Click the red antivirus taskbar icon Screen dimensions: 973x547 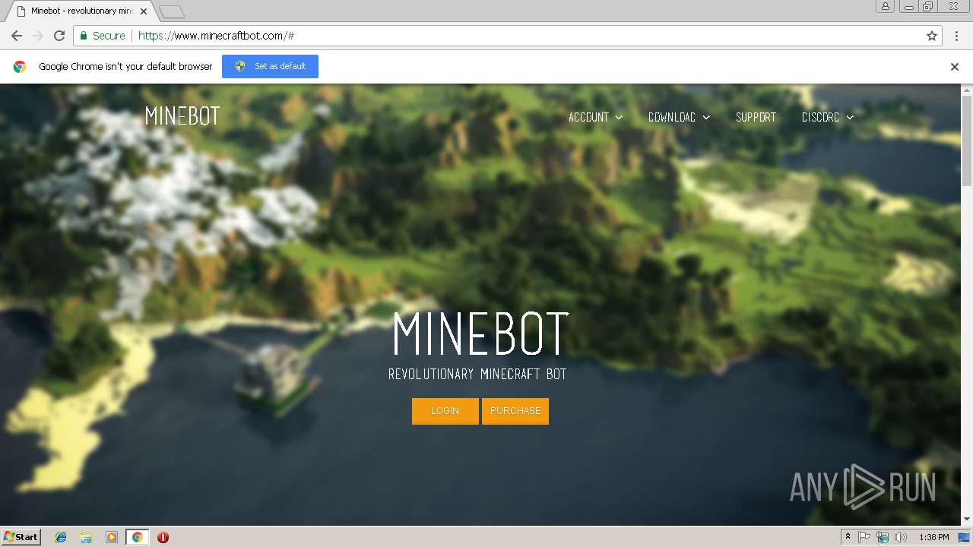163,537
